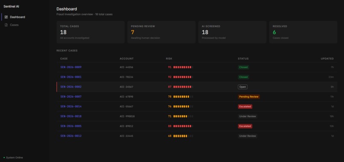Viewport: 344px width, 162px height.
Task: Click the risk bar for score 91
Action: tap(183, 67)
